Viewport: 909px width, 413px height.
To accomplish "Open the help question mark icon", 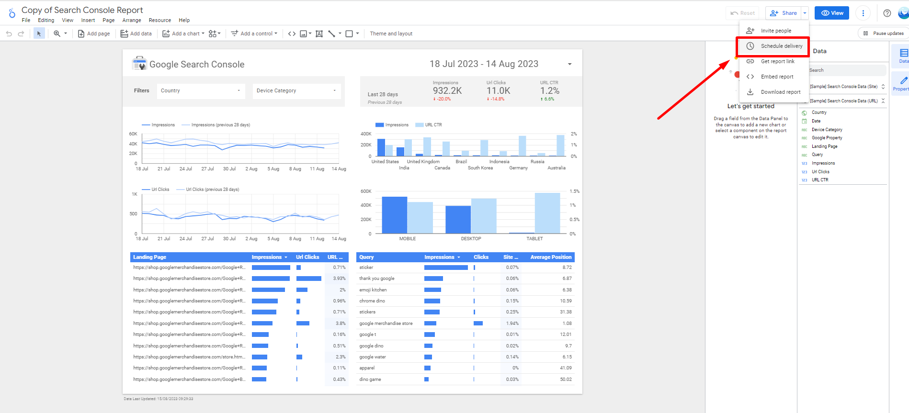I will tap(887, 13).
